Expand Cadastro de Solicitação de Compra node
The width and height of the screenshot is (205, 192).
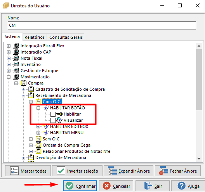tap(24, 89)
